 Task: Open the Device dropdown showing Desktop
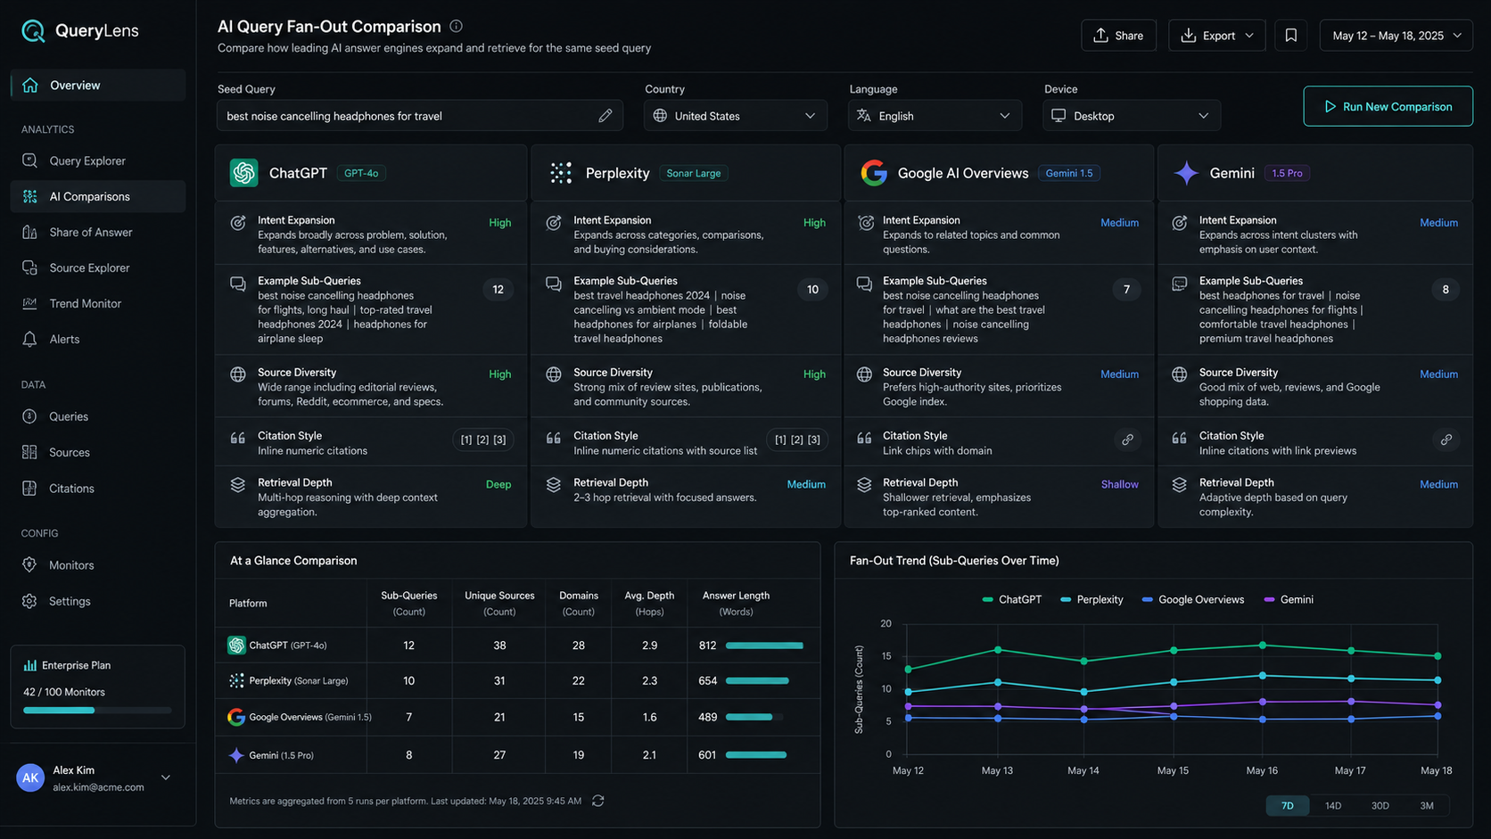(1131, 116)
